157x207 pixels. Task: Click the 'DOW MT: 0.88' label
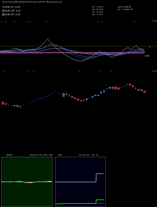click(x=13, y=11)
